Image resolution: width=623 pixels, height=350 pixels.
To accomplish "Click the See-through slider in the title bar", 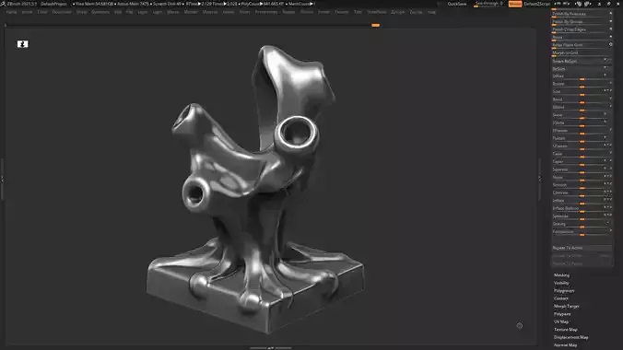I will tap(489, 4).
